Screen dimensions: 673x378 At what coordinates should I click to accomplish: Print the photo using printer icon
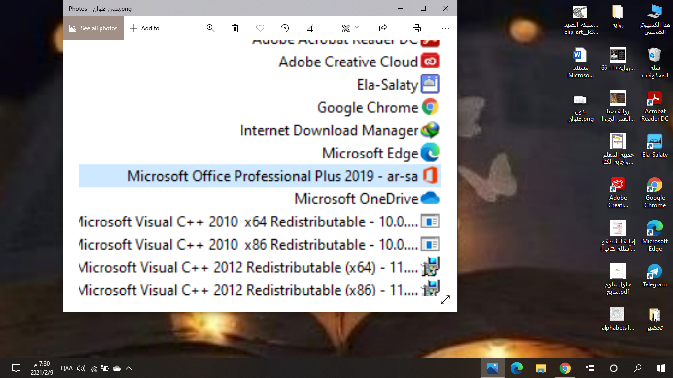tap(417, 28)
